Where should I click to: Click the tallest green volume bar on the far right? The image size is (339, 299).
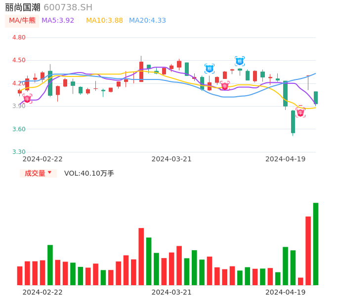(316, 244)
